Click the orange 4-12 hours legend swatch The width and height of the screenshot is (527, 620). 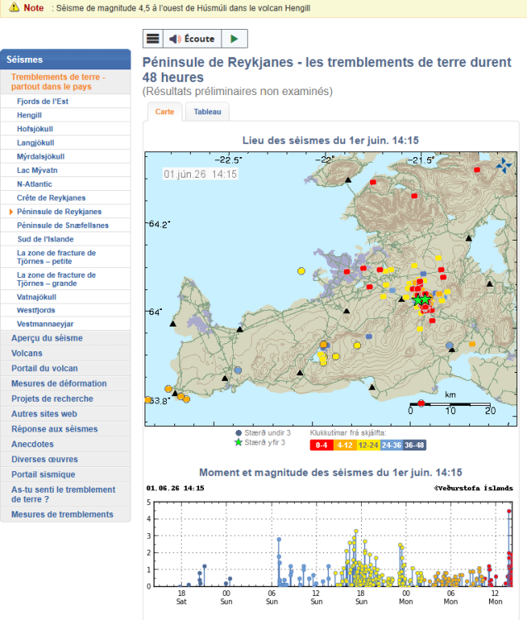(345, 446)
